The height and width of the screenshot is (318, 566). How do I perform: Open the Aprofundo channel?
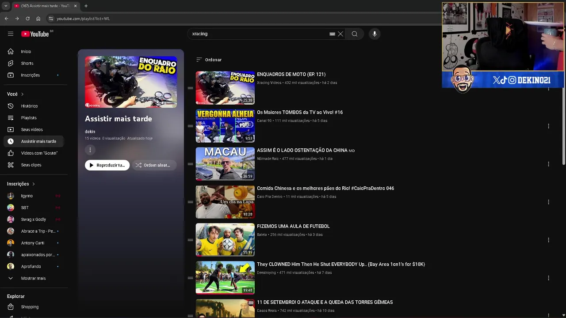34,266
